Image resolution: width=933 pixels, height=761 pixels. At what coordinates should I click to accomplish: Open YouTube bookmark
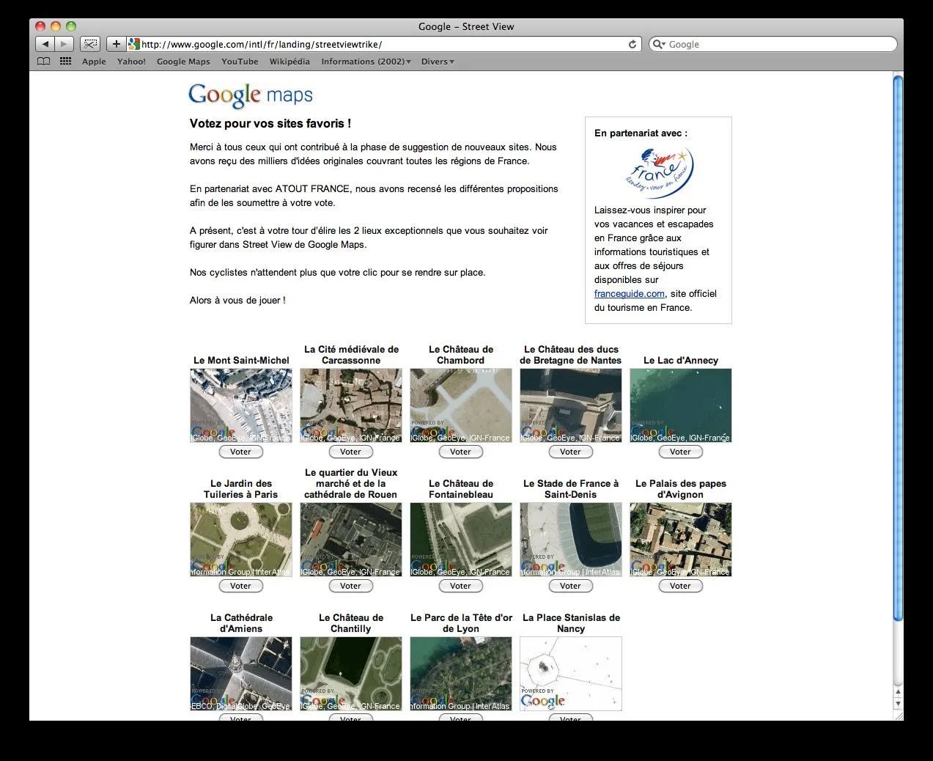point(240,62)
